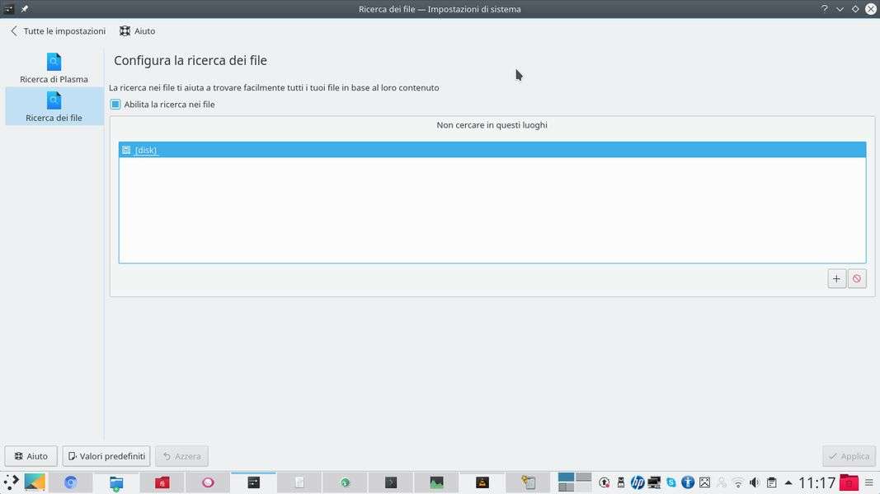Select System Settings taskbar entry

click(x=254, y=482)
